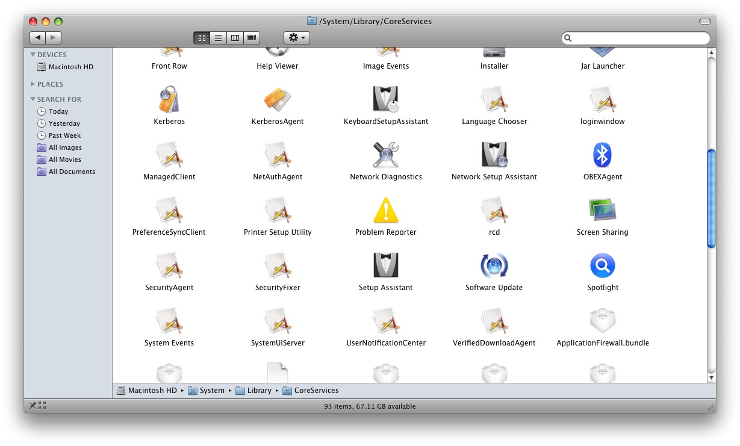Click the folder proxy icon in title bar
740x446 pixels.
point(312,21)
